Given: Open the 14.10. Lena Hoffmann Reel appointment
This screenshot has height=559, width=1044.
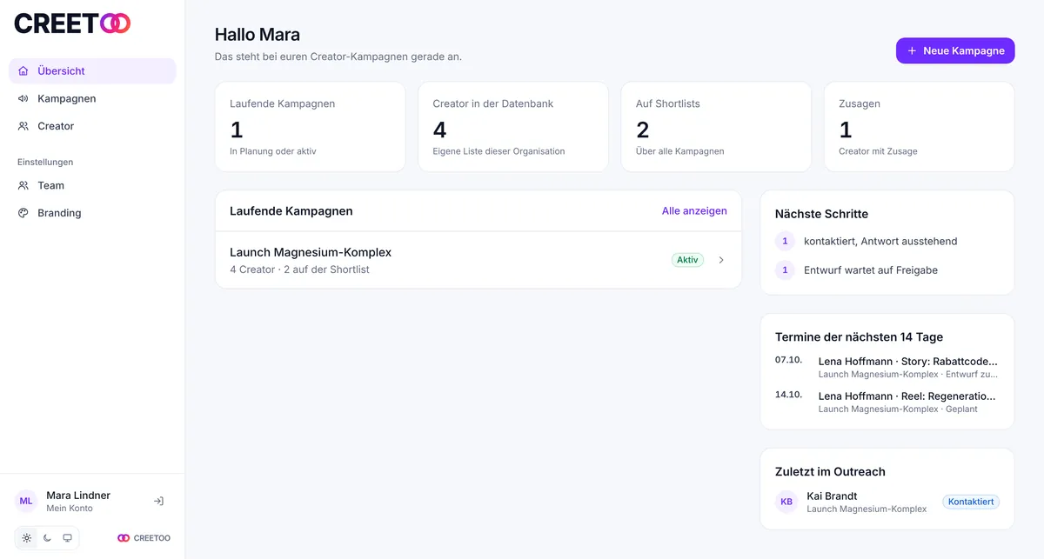Looking at the screenshot, I should [x=887, y=402].
